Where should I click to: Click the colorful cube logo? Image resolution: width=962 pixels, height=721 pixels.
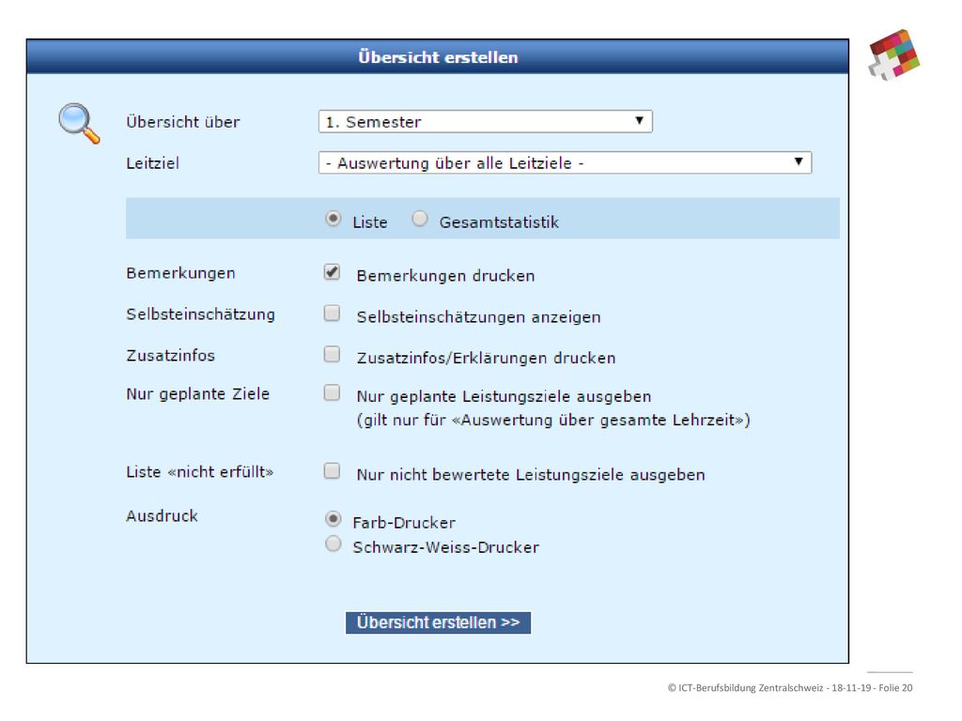click(x=894, y=54)
